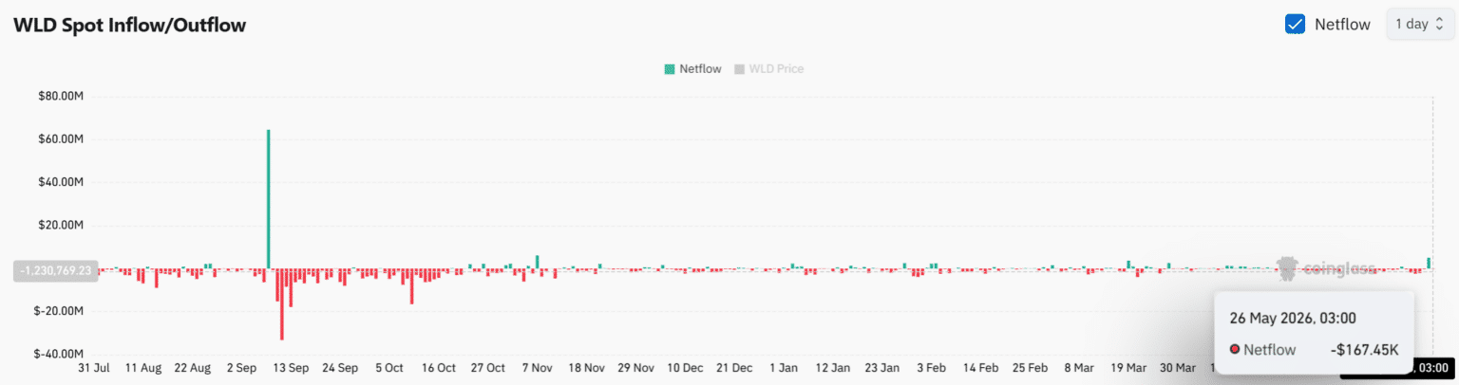The width and height of the screenshot is (1459, 385).
Task: Click the tooltip date 26 May 2026, 03:00
Action: (x=1292, y=318)
